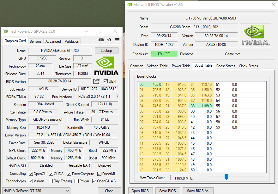This screenshot has width=278, height=194.
Task: Minimize the GPU-Z window
Action: coord(87,31)
